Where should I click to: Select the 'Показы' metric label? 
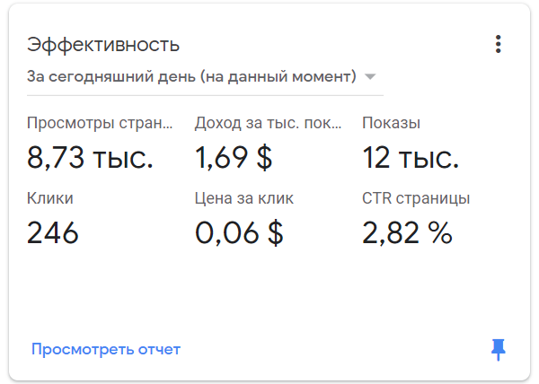pos(391,124)
